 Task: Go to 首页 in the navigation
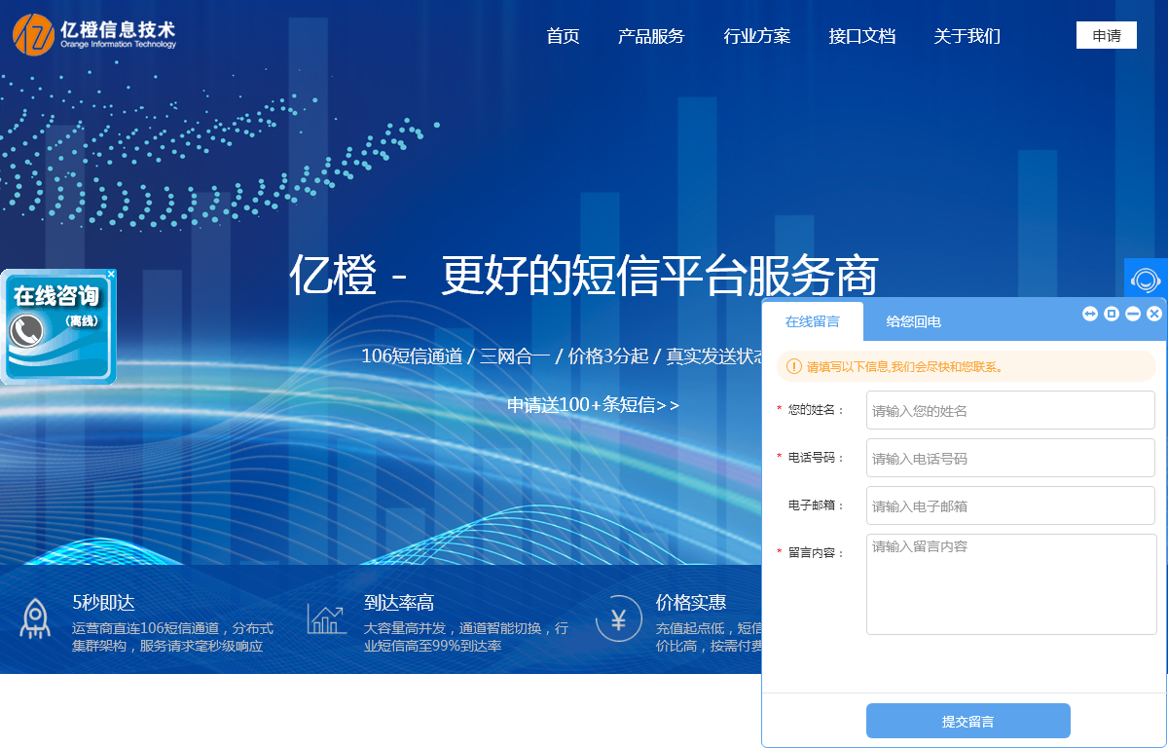(x=563, y=36)
